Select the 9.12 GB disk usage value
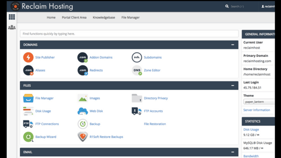Screen dimensions: 281x158 249,135
